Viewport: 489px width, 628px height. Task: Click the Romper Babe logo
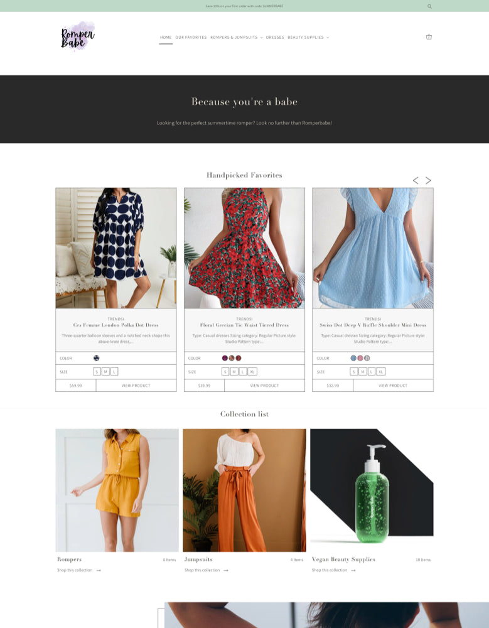pos(78,37)
